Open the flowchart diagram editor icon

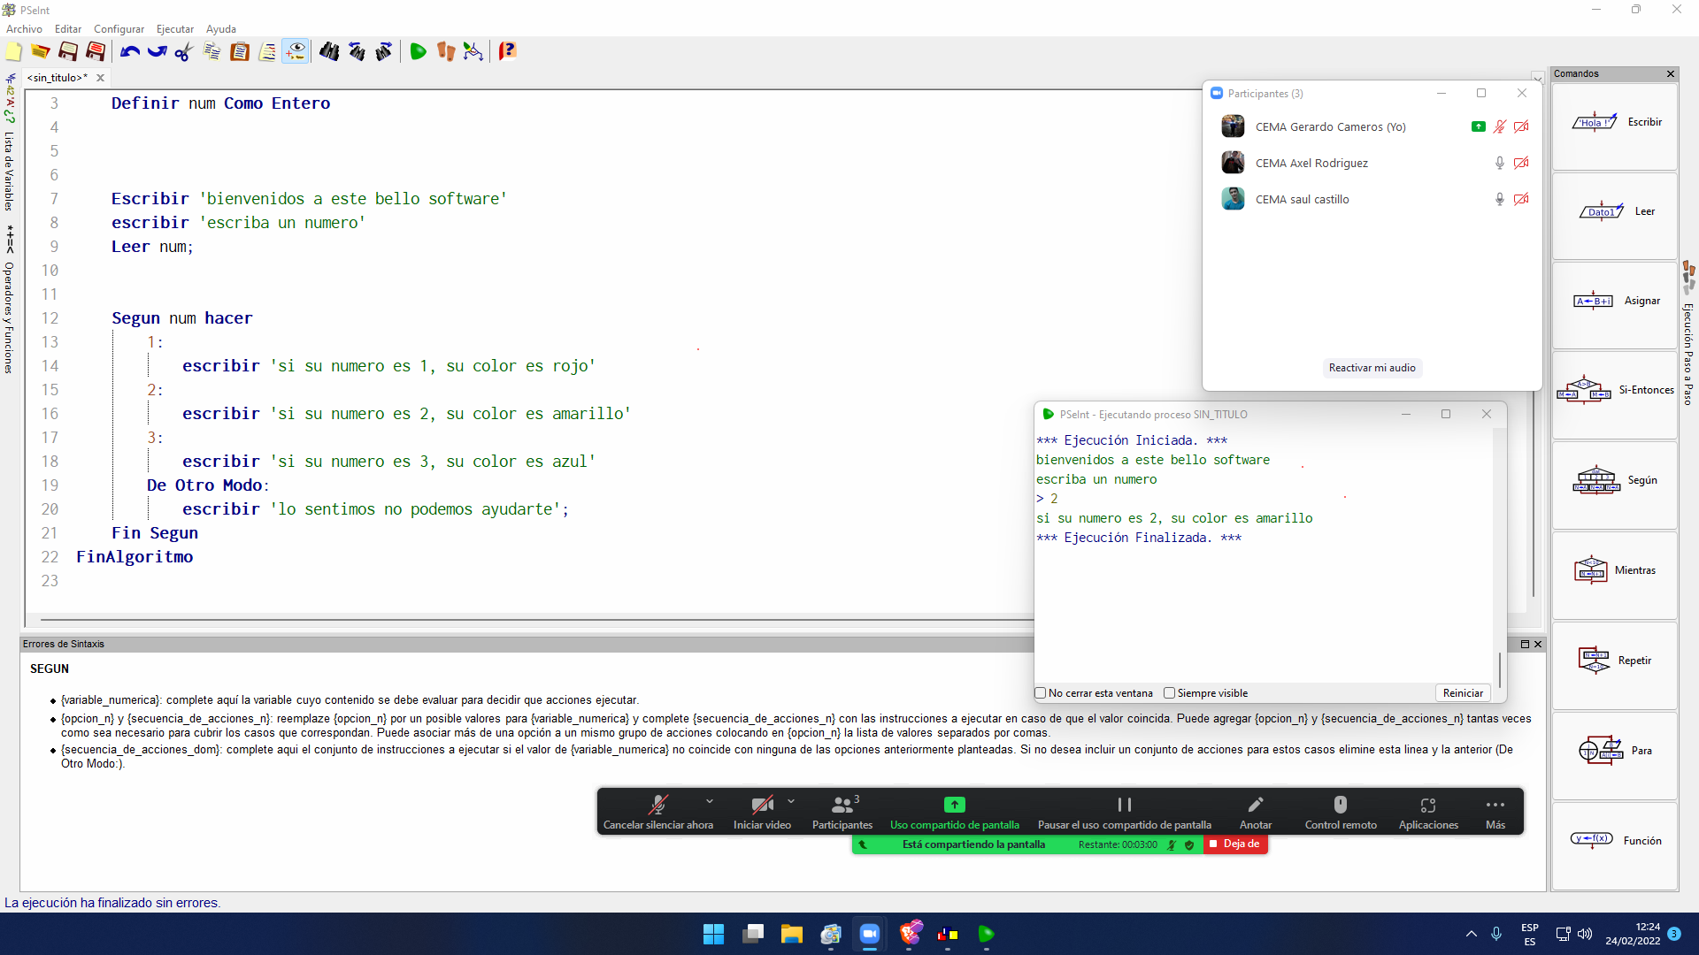(473, 52)
